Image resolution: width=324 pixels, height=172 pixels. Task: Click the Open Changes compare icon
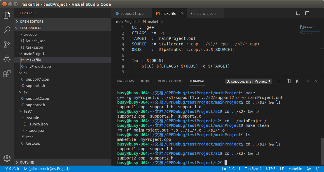(x=297, y=13)
